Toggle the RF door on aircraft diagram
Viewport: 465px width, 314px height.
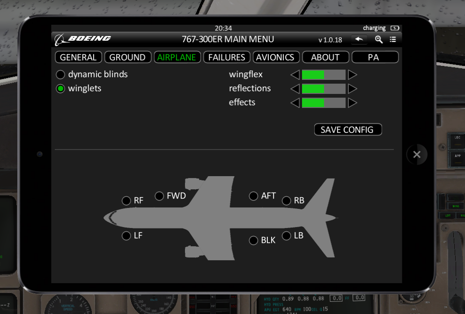click(x=126, y=201)
